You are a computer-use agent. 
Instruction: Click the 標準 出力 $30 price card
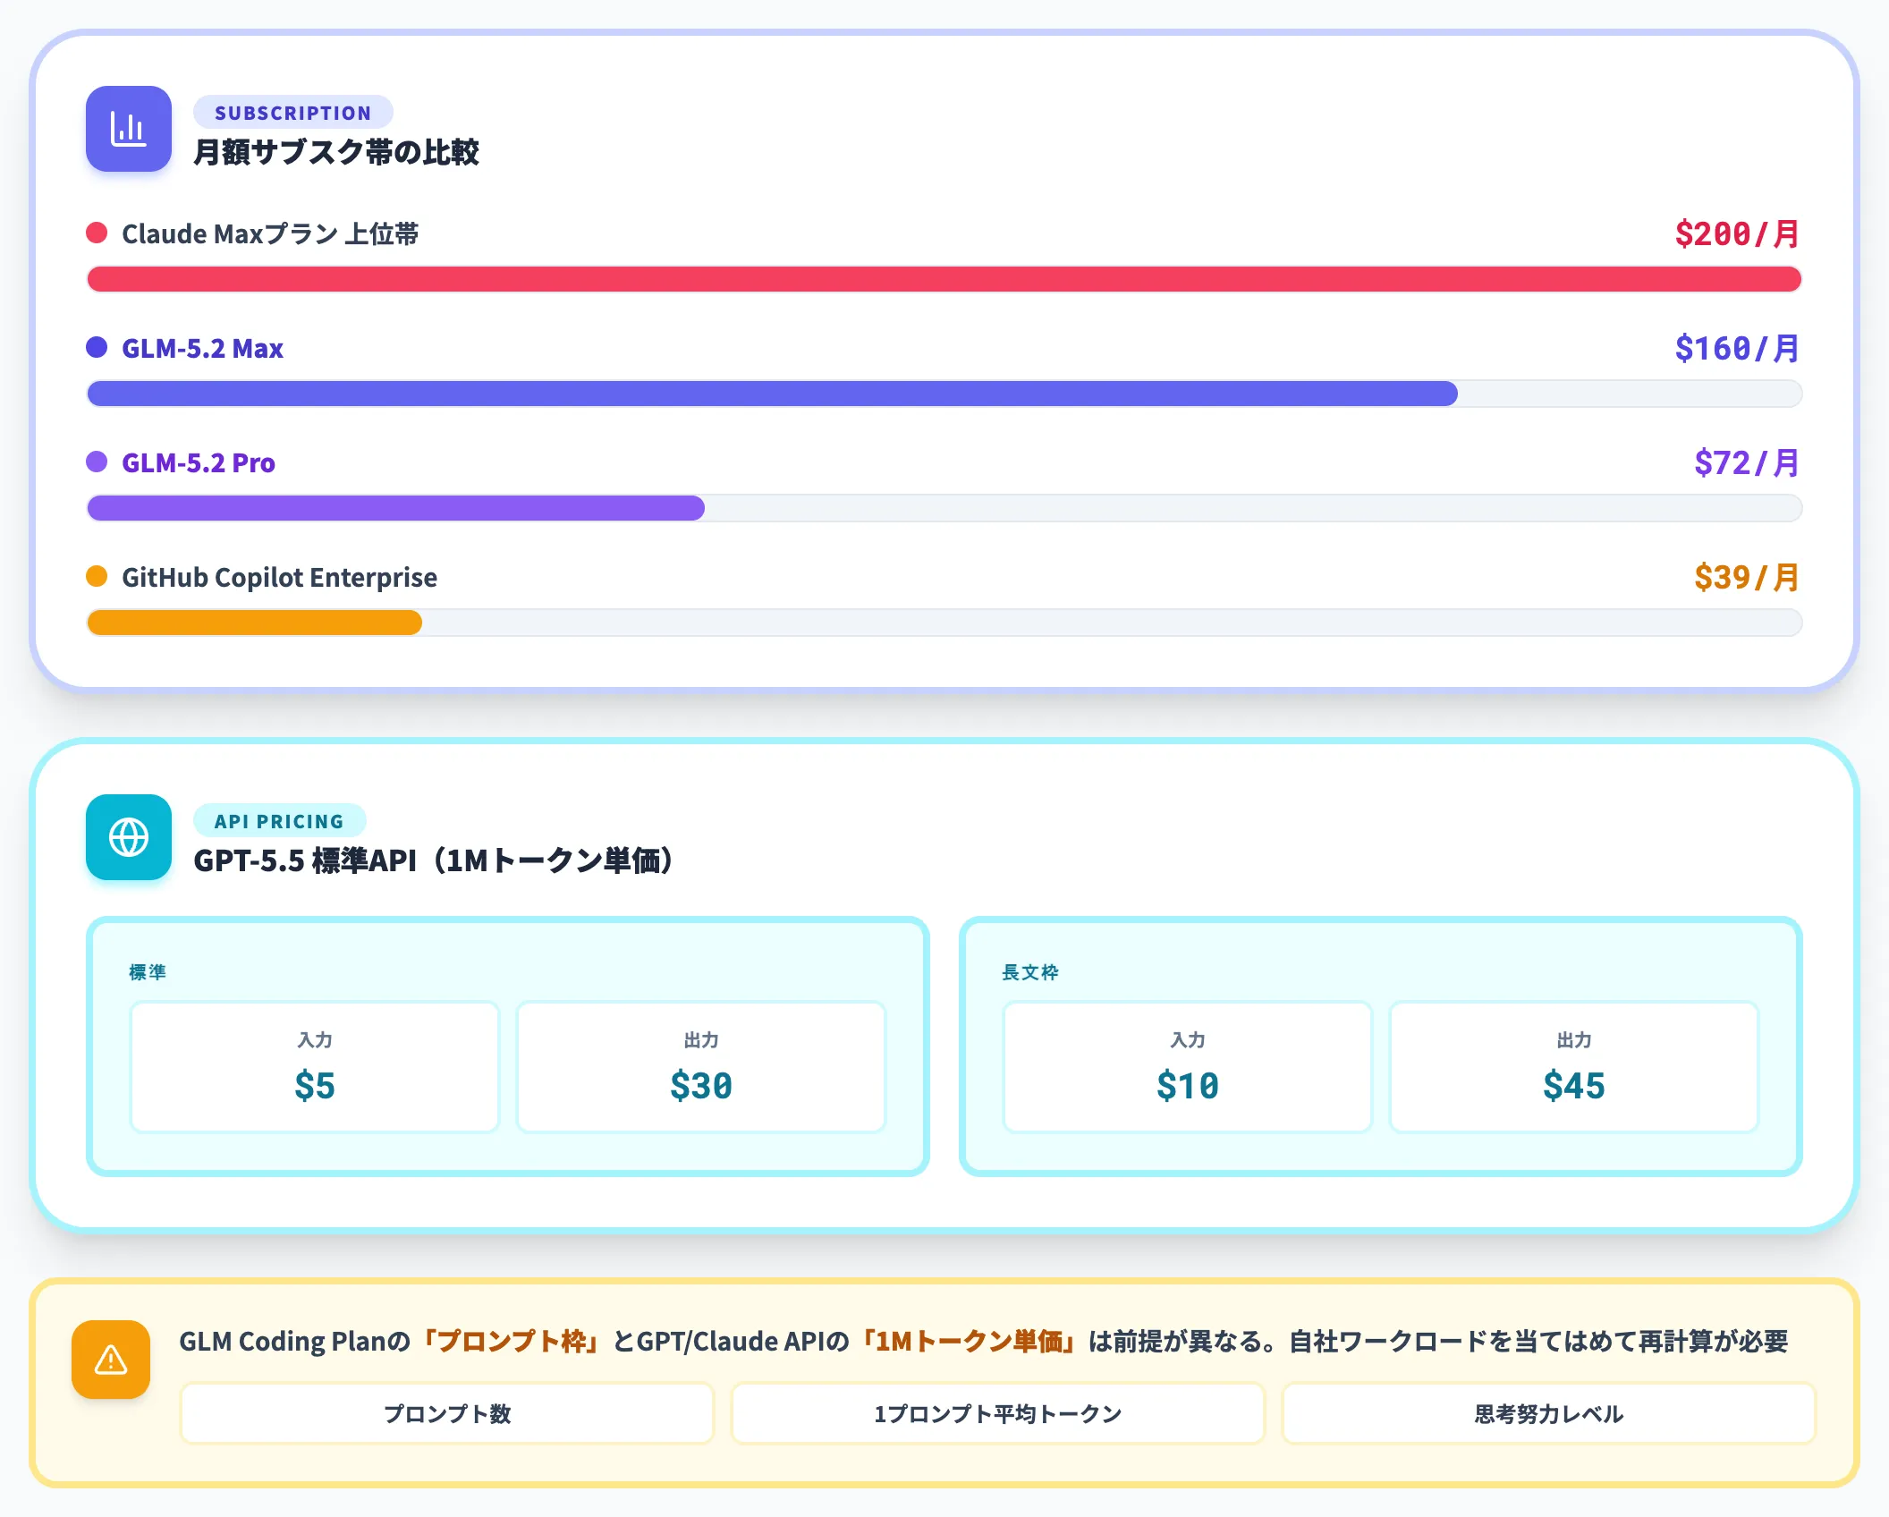click(x=701, y=1067)
